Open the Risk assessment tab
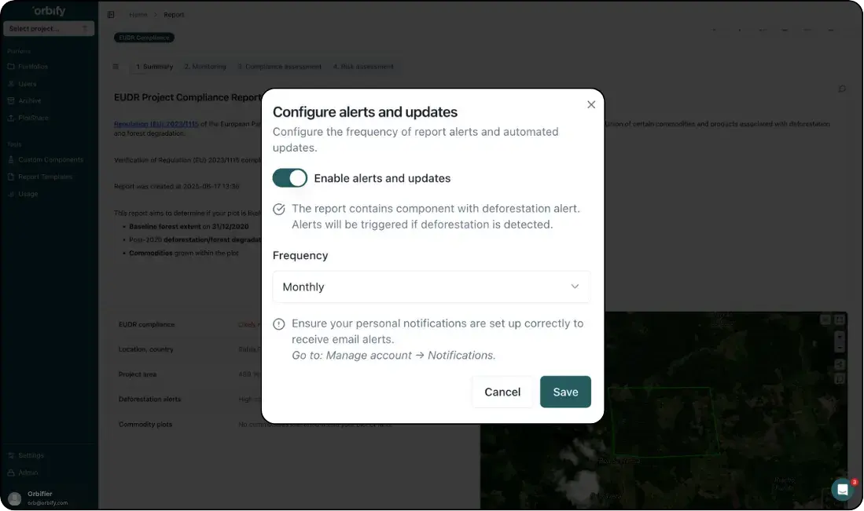 tap(363, 67)
